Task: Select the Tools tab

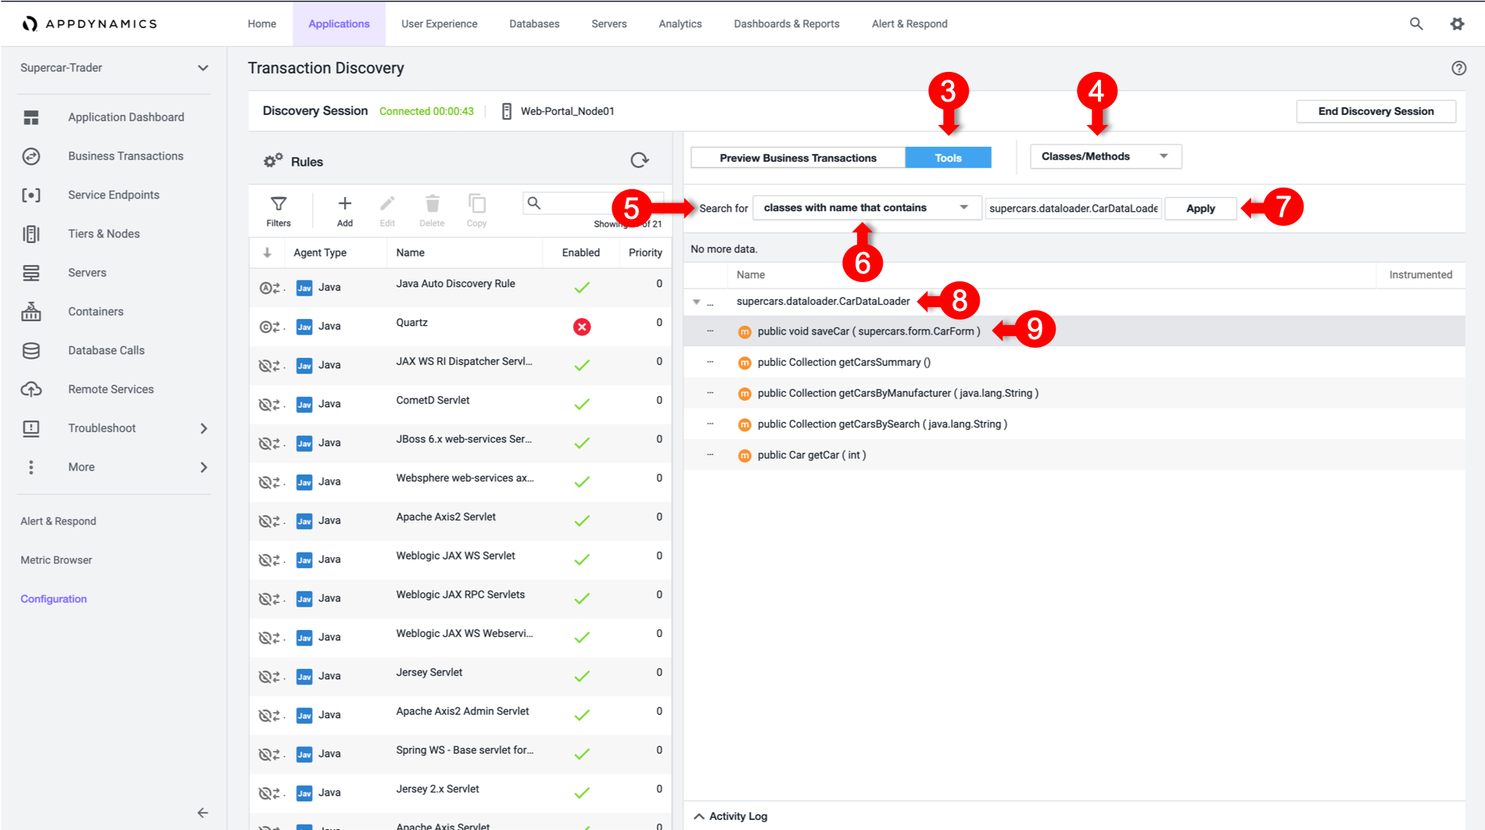Action: (x=948, y=158)
